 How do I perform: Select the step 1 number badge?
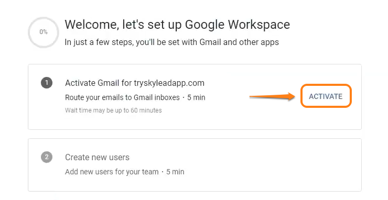(x=47, y=83)
